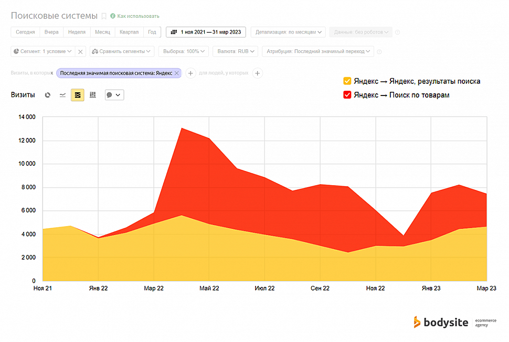
Task: Select the 'Год' period tab
Action: coord(152,32)
